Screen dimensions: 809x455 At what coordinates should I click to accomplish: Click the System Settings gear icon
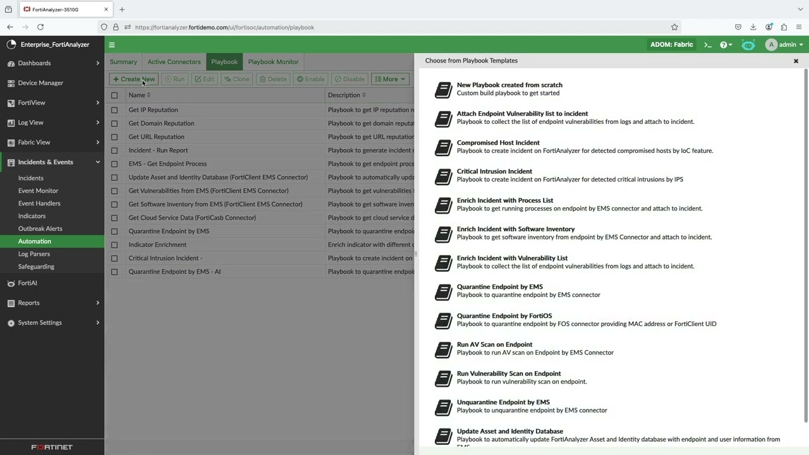11,323
